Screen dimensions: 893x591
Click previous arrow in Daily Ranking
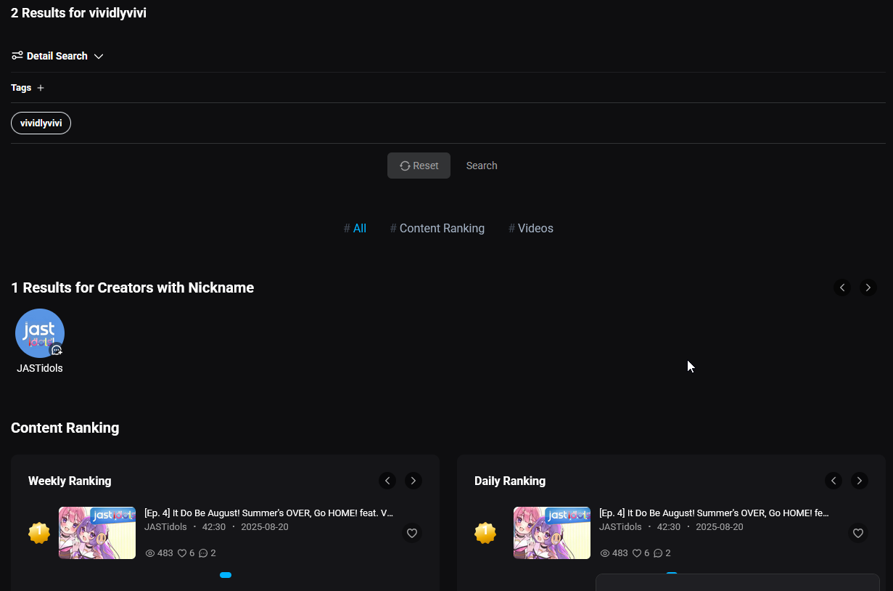point(834,481)
